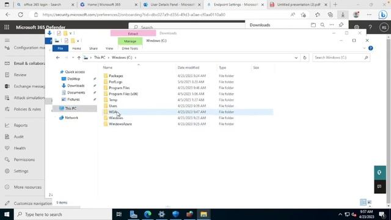Select the pink Extract contextual tab

pyautogui.click(x=133, y=34)
